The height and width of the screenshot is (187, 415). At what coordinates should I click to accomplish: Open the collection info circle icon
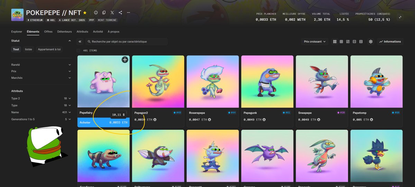[96, 12]
